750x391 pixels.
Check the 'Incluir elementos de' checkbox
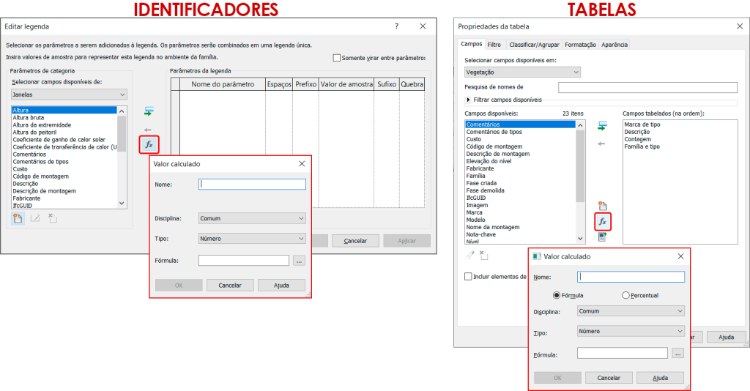[x=468, y=276]
